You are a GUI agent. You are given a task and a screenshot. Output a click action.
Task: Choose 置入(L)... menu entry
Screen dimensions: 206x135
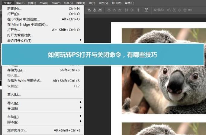tap(43, 94)
